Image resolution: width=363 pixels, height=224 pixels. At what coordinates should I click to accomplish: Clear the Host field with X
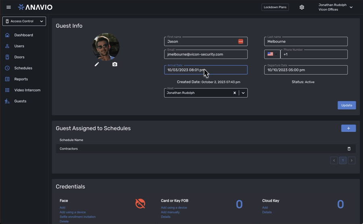click(x=235, y=93)
